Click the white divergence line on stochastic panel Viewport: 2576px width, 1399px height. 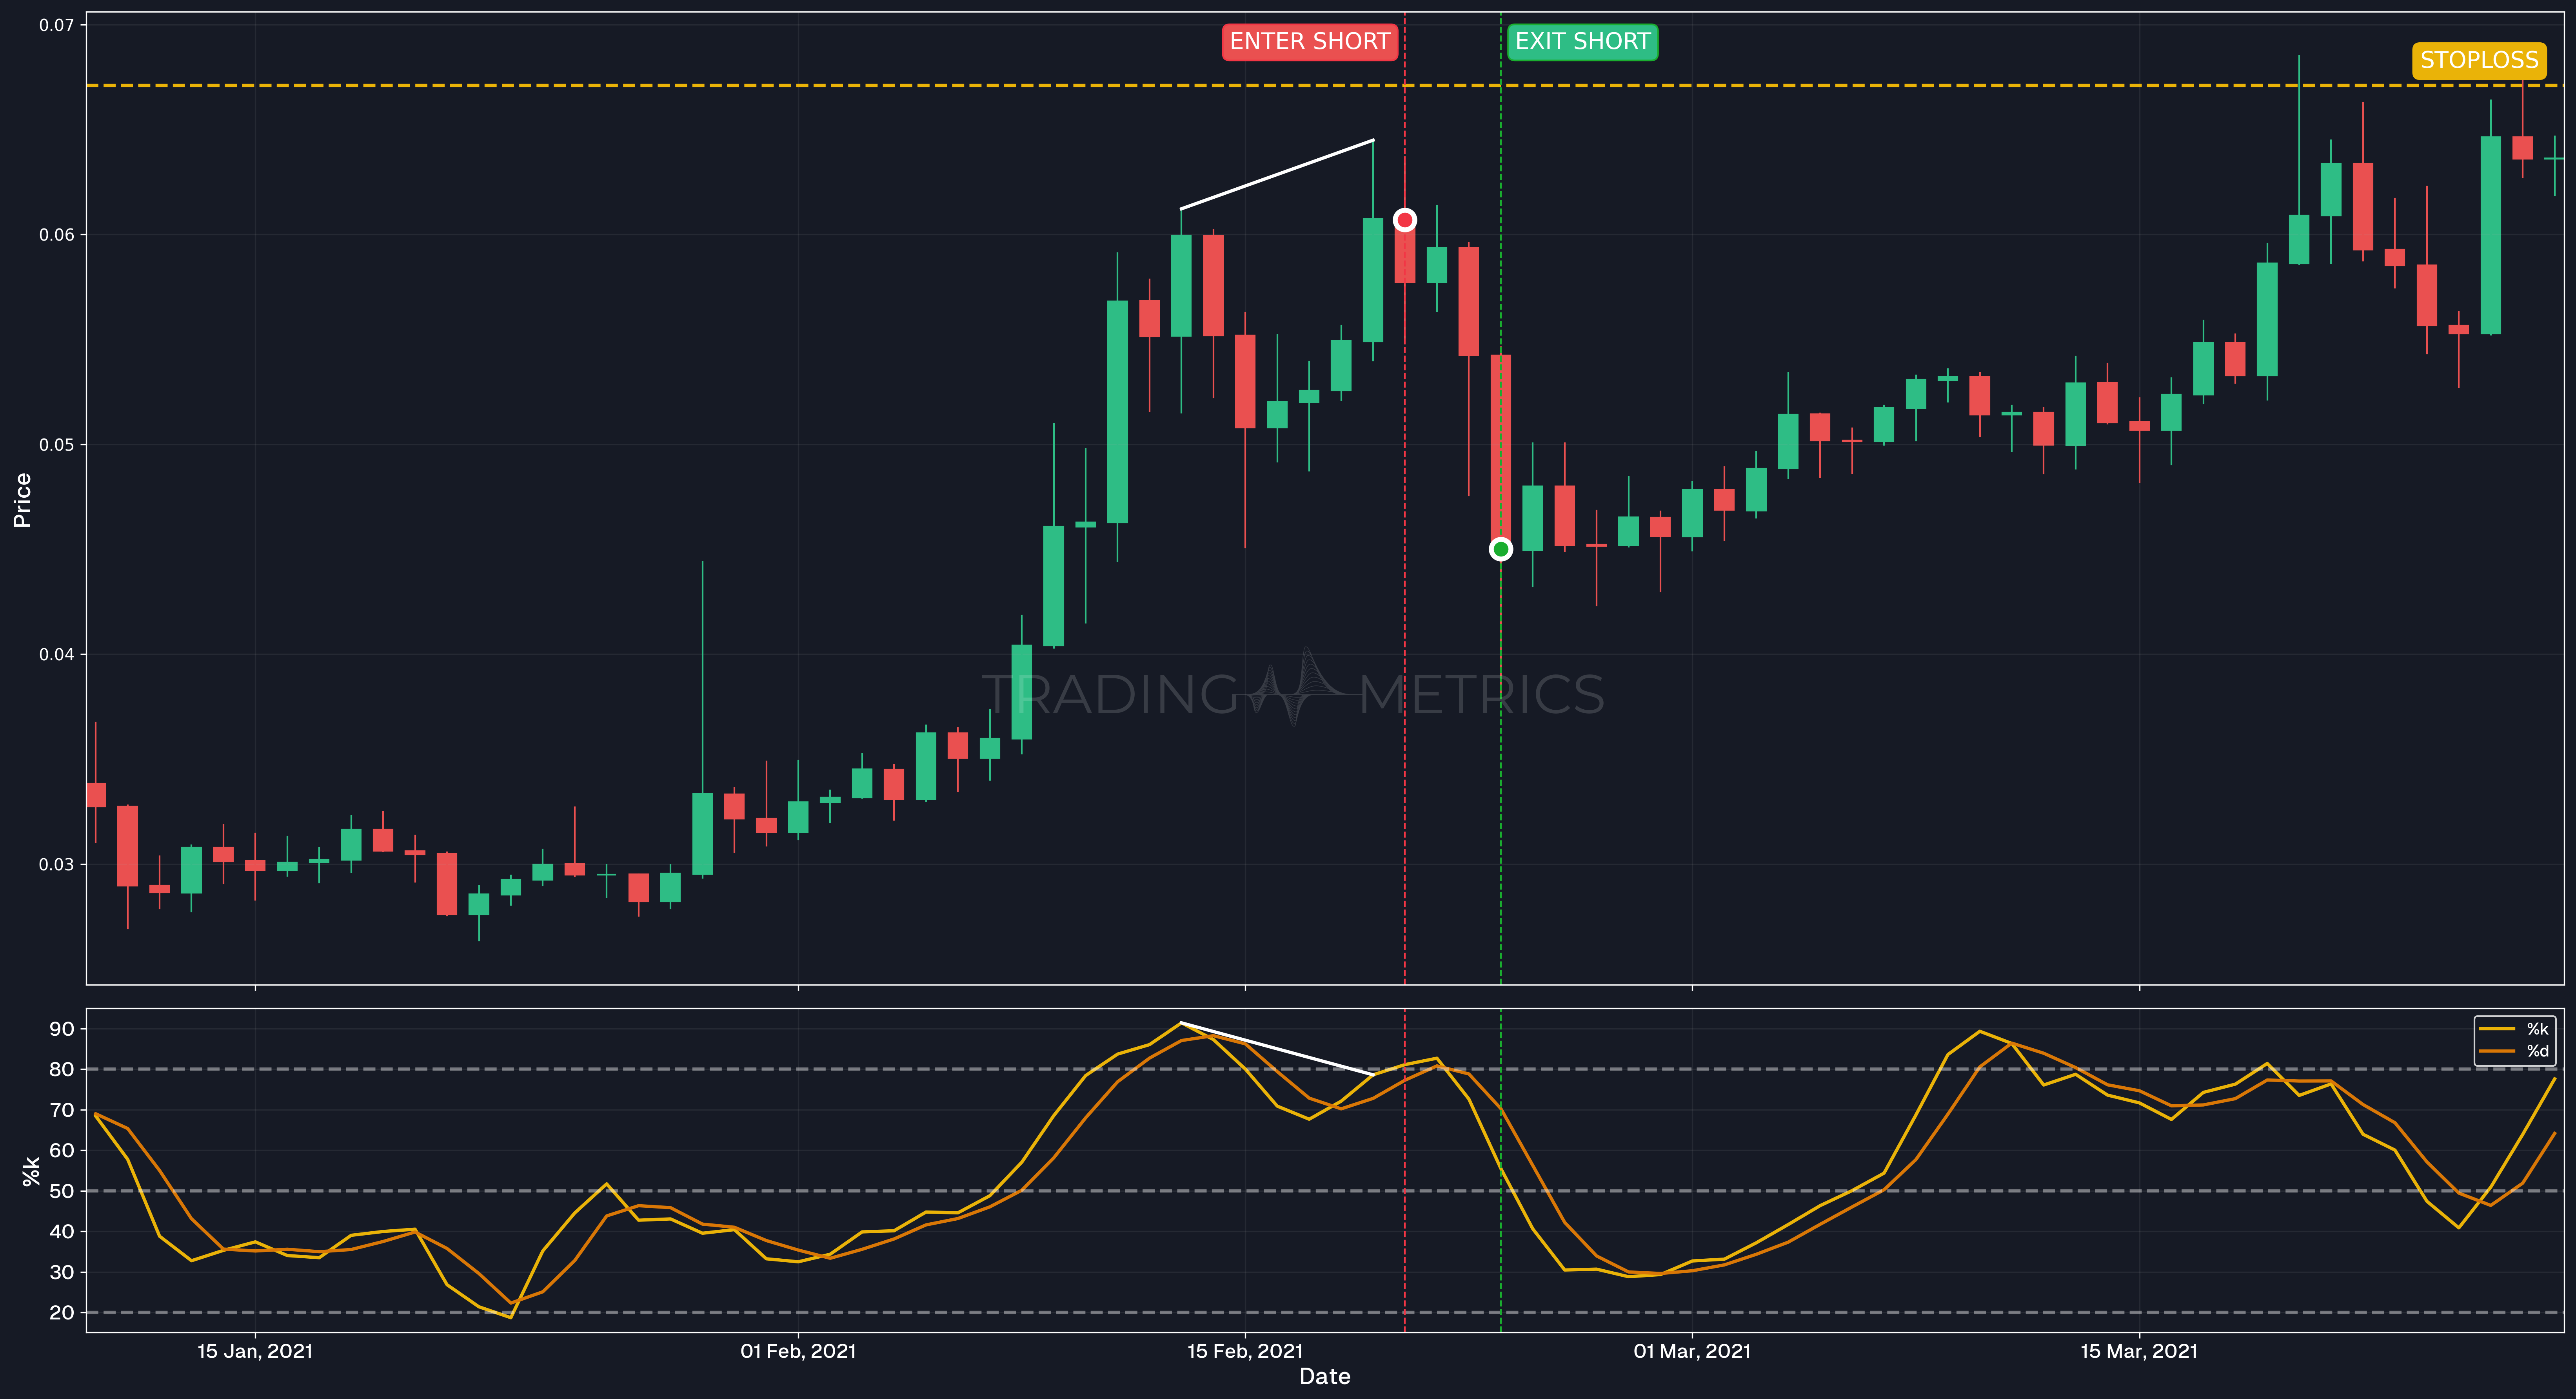1277,1048
